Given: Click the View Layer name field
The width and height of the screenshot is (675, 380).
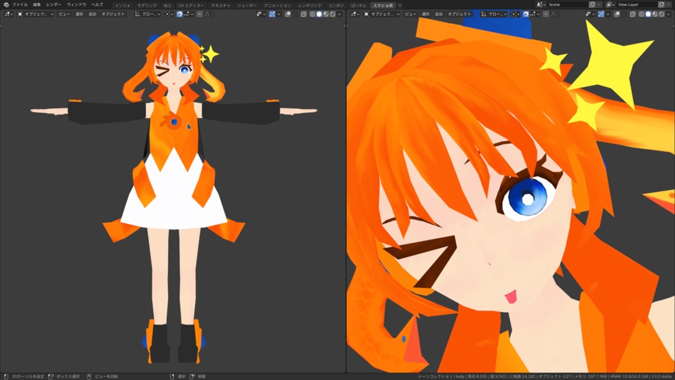Looking at the screenshot, I should tap(636, 5).
